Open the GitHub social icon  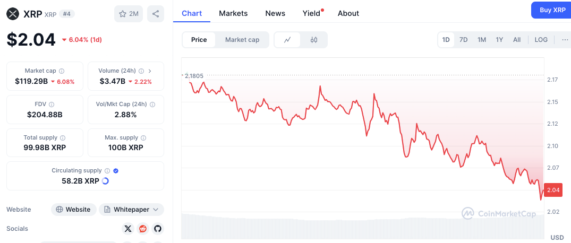coord(158,229)
